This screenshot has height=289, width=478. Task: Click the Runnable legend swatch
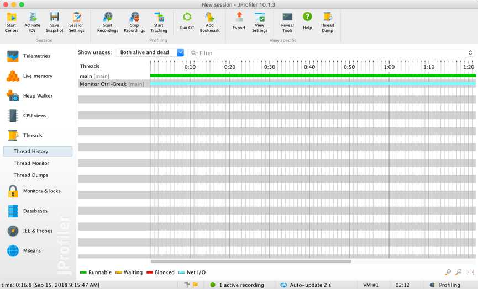(83, 272)
